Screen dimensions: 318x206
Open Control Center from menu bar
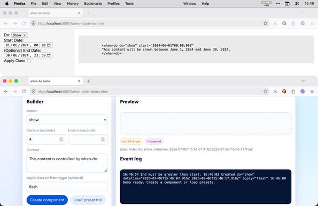[297, 4]
